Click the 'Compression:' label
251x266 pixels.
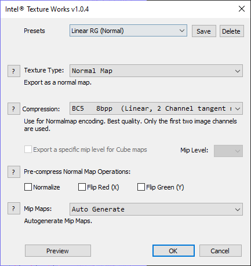[41, 109]
